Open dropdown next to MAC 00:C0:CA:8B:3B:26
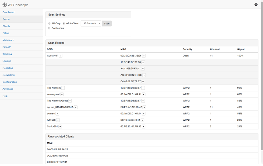This screenshot has height=166, width=263. click(144, 56)
